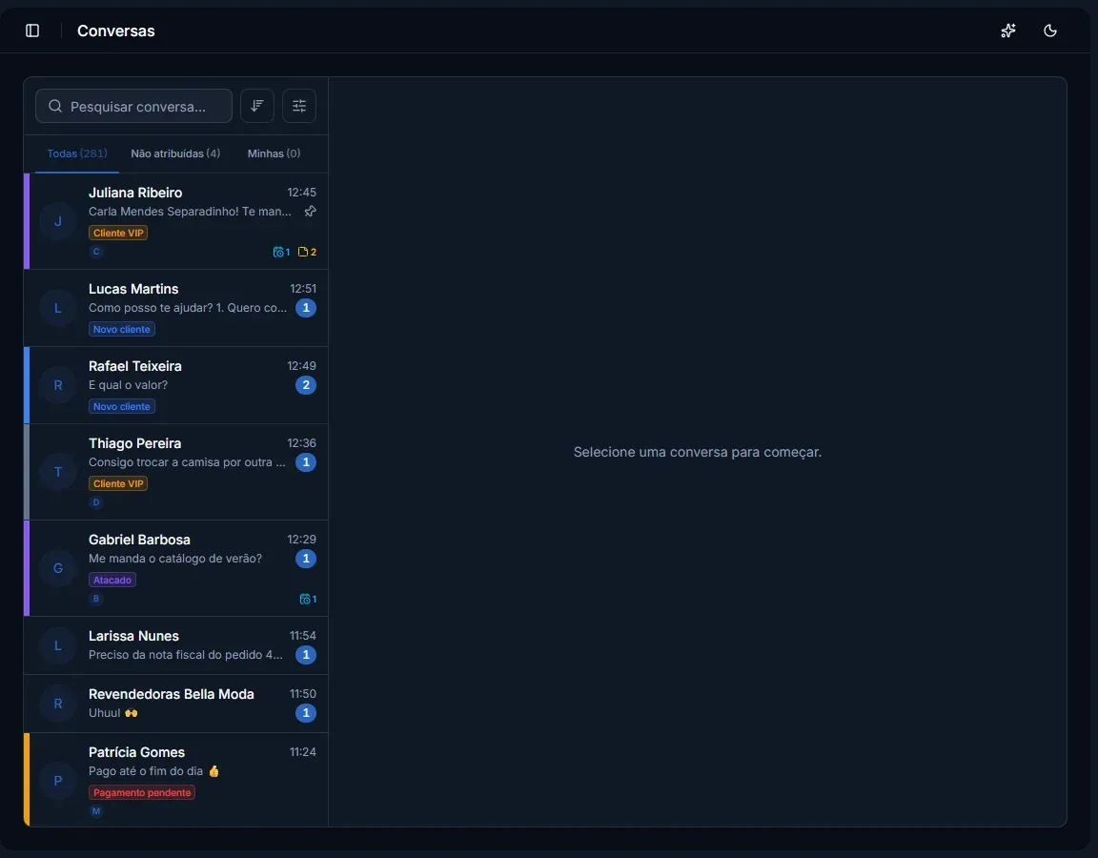
Task: Click unread badge on Lucas Martins
Action: coord(305,308)
